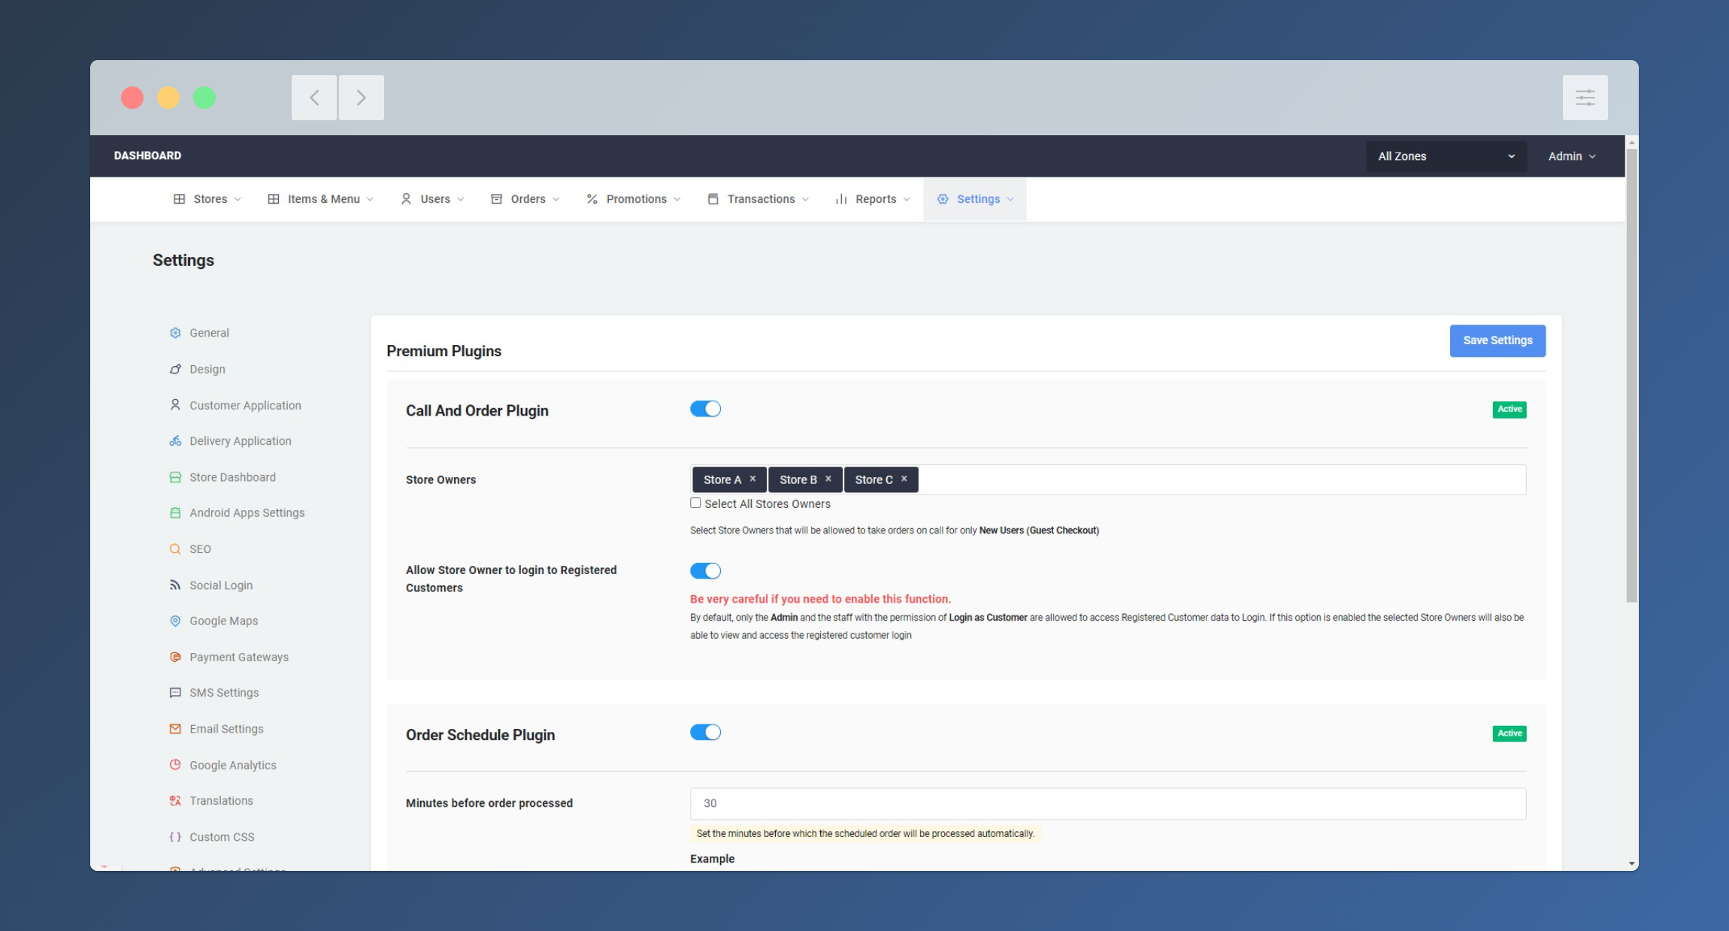The height and width of the screenshot is (931, 1729).
Task: Open the Admin account dropdown
Action: 1572,156
